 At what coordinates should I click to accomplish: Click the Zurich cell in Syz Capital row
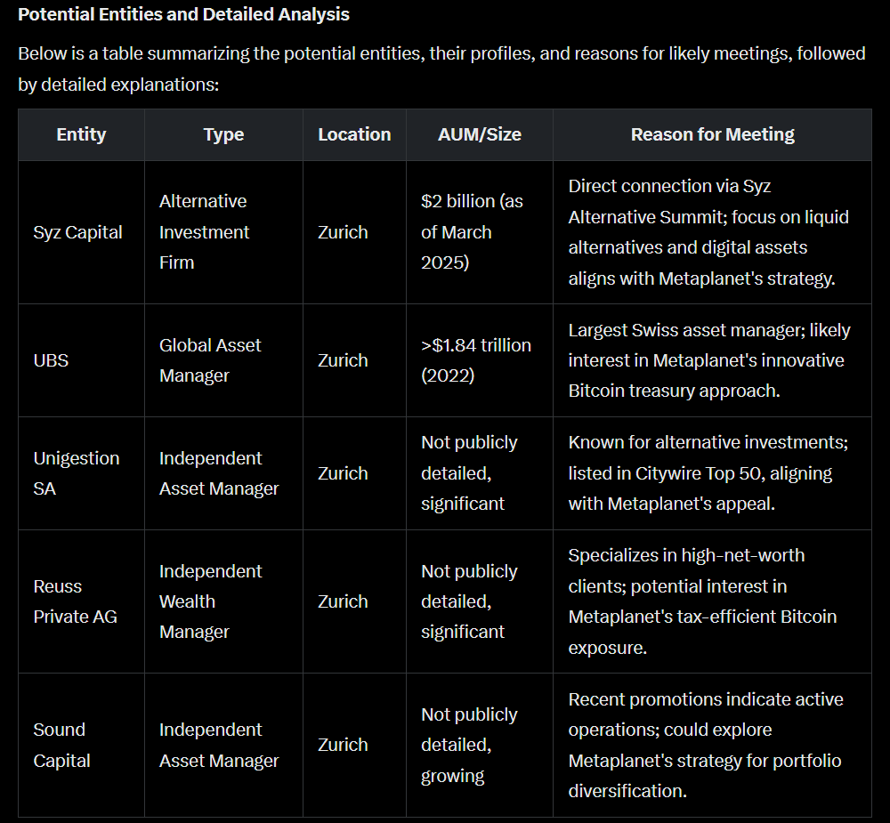pos(354,232)
